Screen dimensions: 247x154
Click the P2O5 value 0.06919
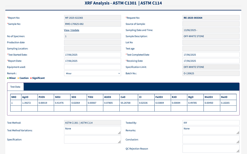[x=43, y=103]
